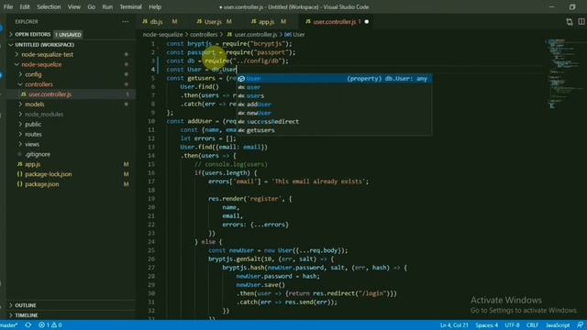
Task: Choose lowercase user suggestion
Action: click(334, 87)
